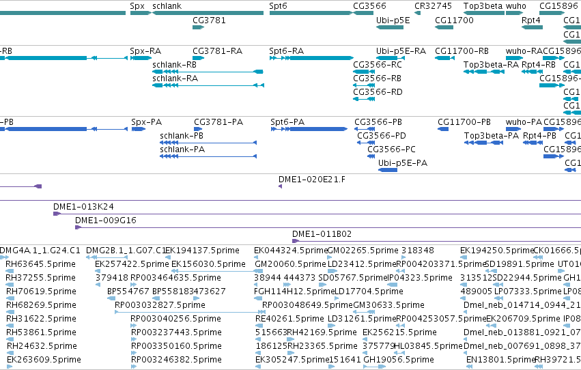
Task: Select the Spt6-RA transcript
Action: tap(311, 58)
